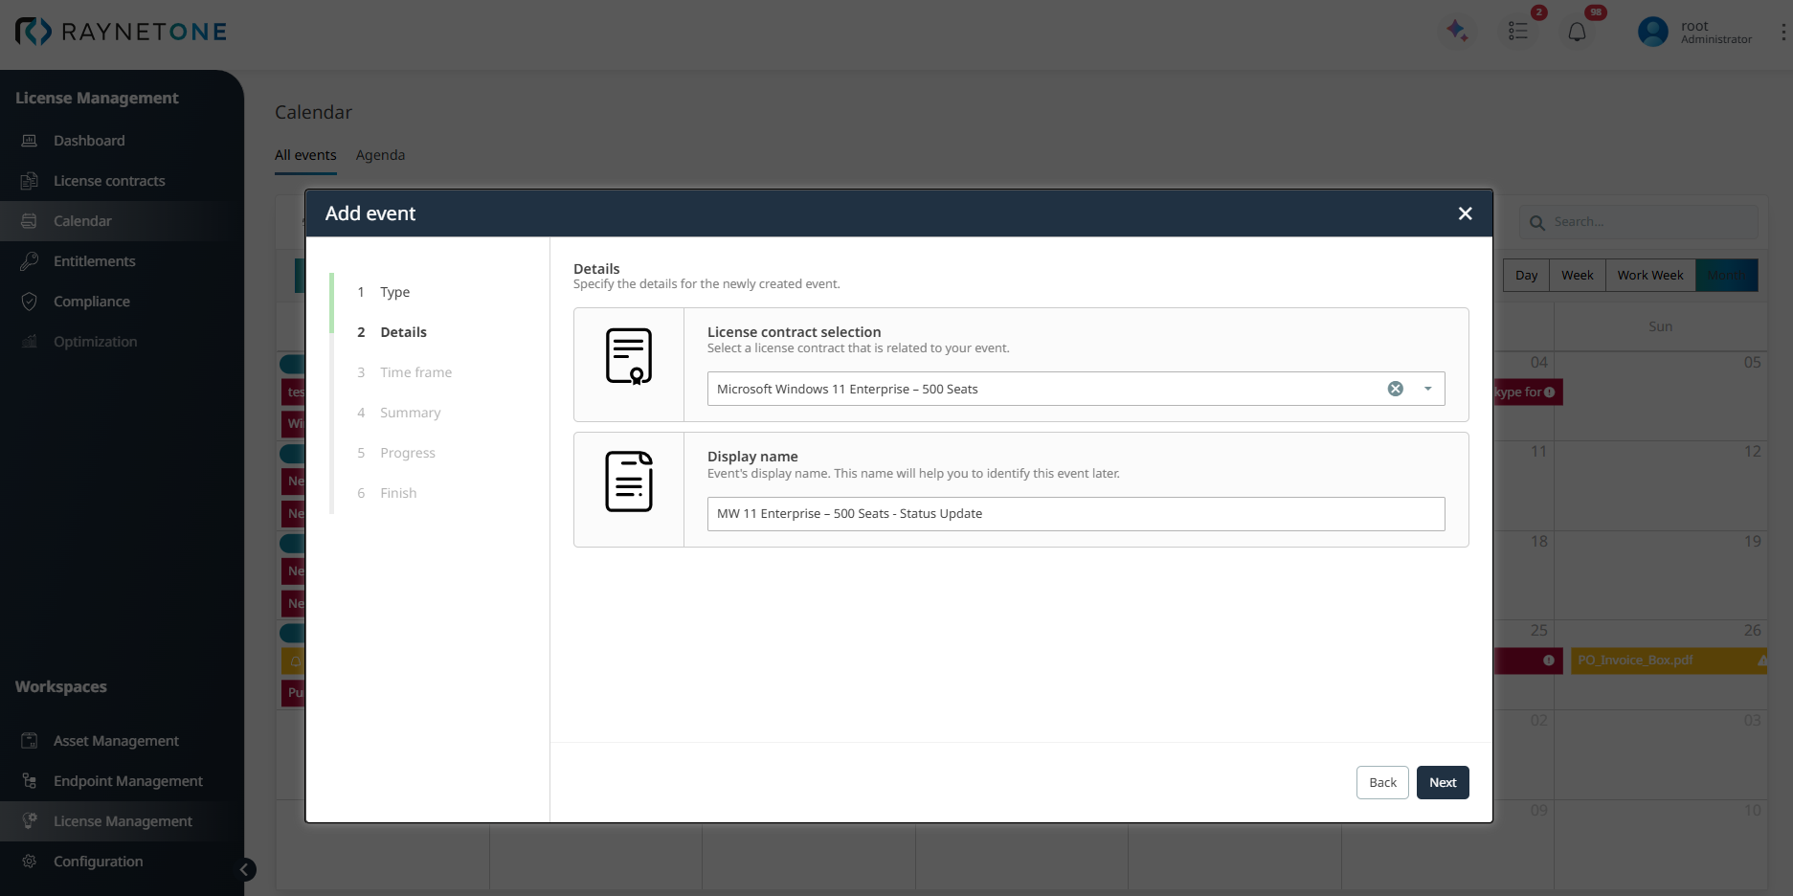1793x896 pixels.
Task: Select the Details wizard step
Action: tap(403, 332)
